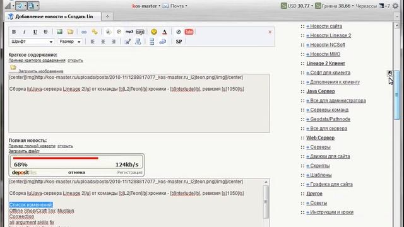Insert protected link using the yellow chain icon
This screenshot has width=404, height=227.
click(x=95, y=32)
